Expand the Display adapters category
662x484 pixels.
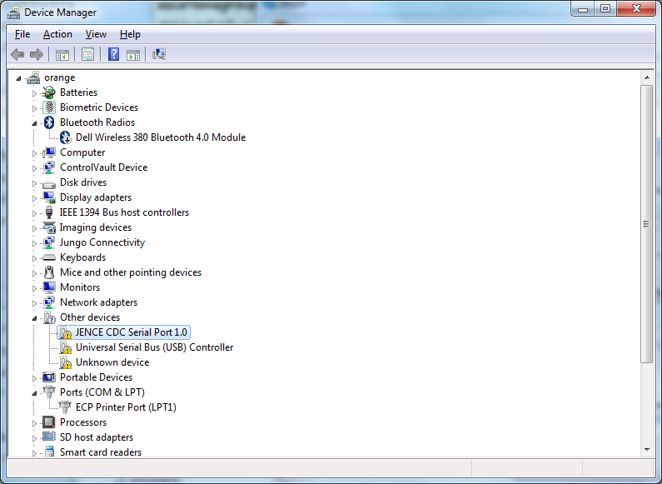34,198
